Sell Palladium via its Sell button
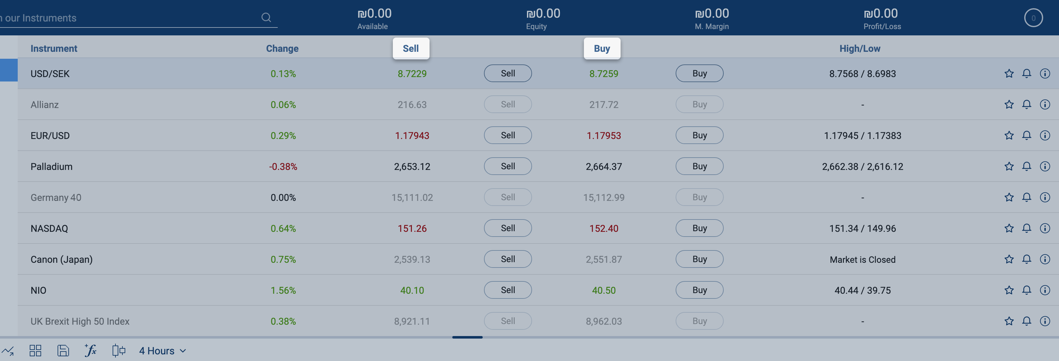This screenshot has height=361, width=1059. click(508, 166)
